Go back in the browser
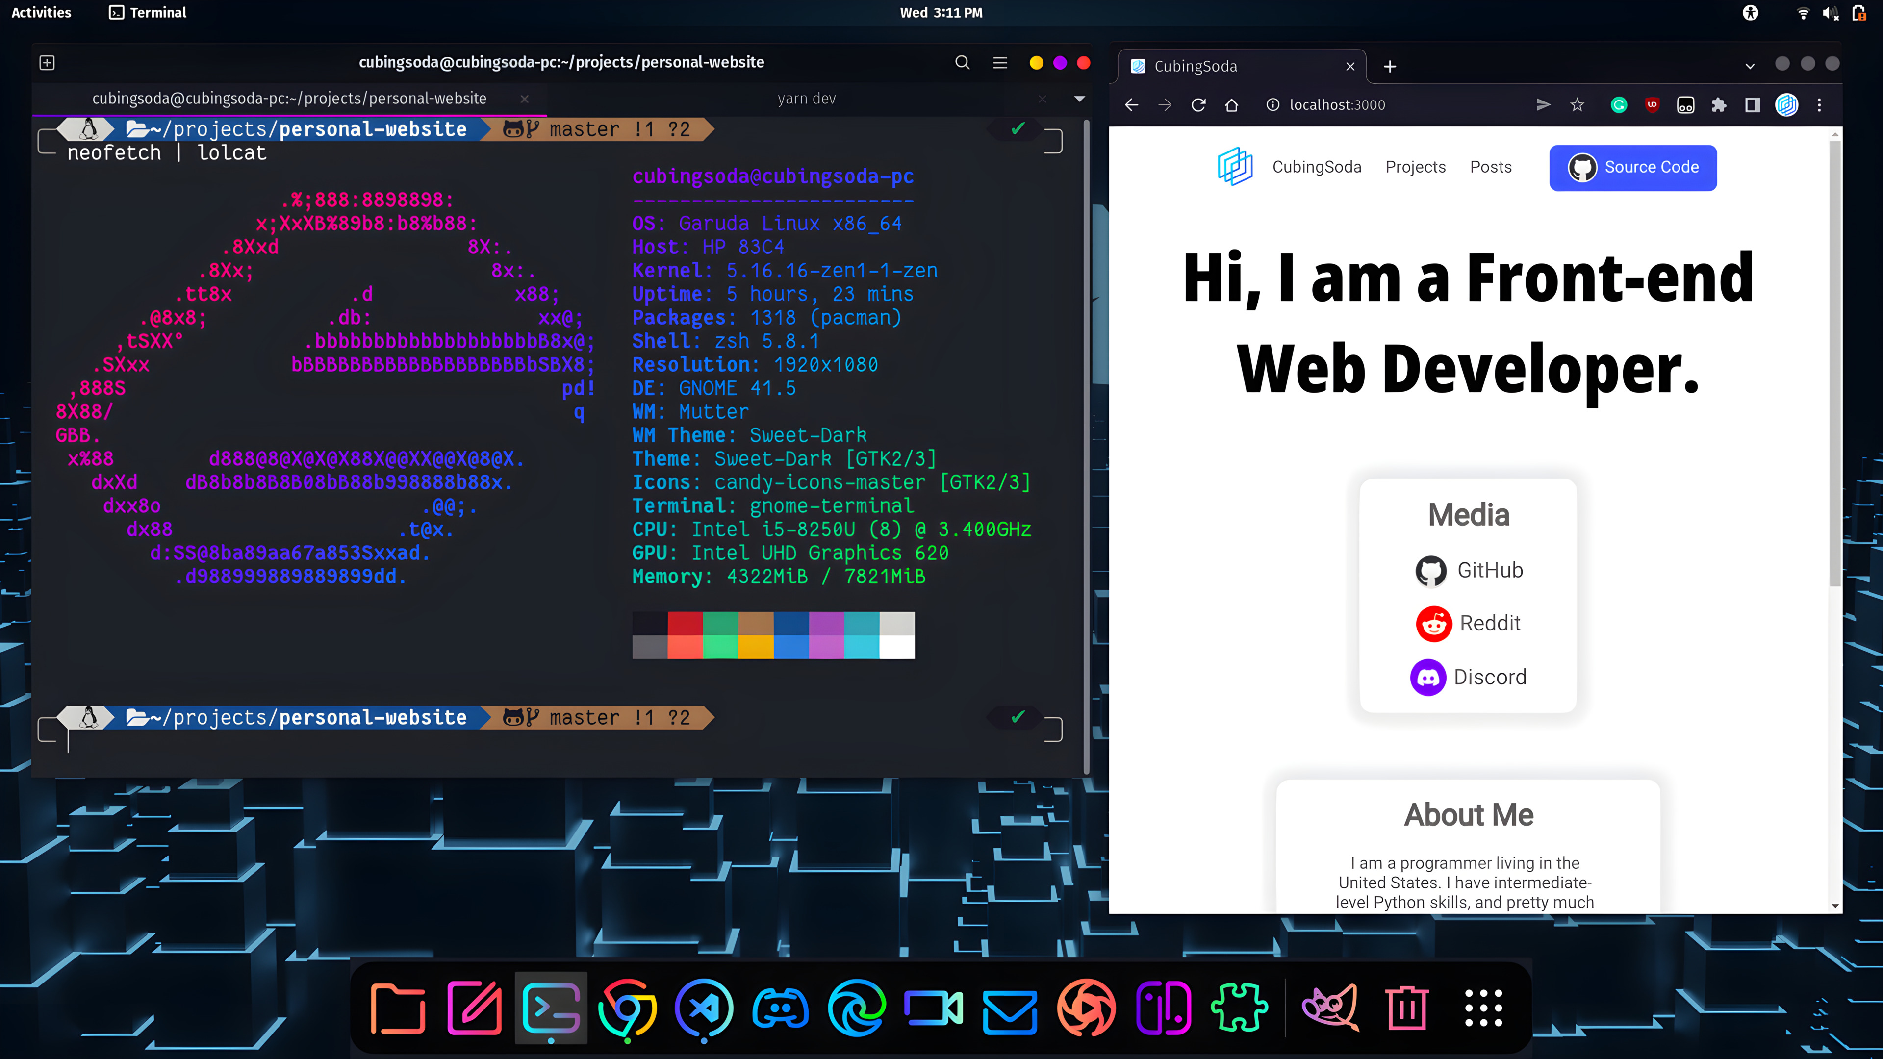The image size is (1883, 1059). click(x=1132, y=105)
